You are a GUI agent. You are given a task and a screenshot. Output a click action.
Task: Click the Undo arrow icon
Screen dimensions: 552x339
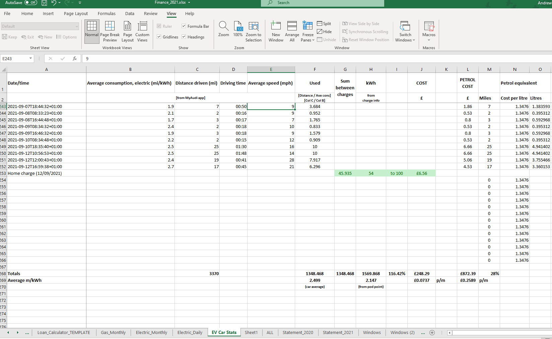(x=54, y=3)
